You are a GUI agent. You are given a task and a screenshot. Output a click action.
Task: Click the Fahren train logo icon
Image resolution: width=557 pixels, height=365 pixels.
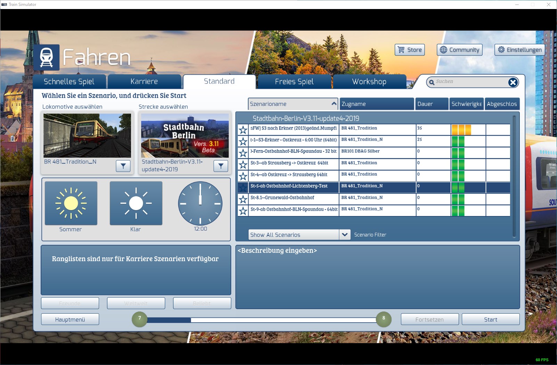[47, 57]
